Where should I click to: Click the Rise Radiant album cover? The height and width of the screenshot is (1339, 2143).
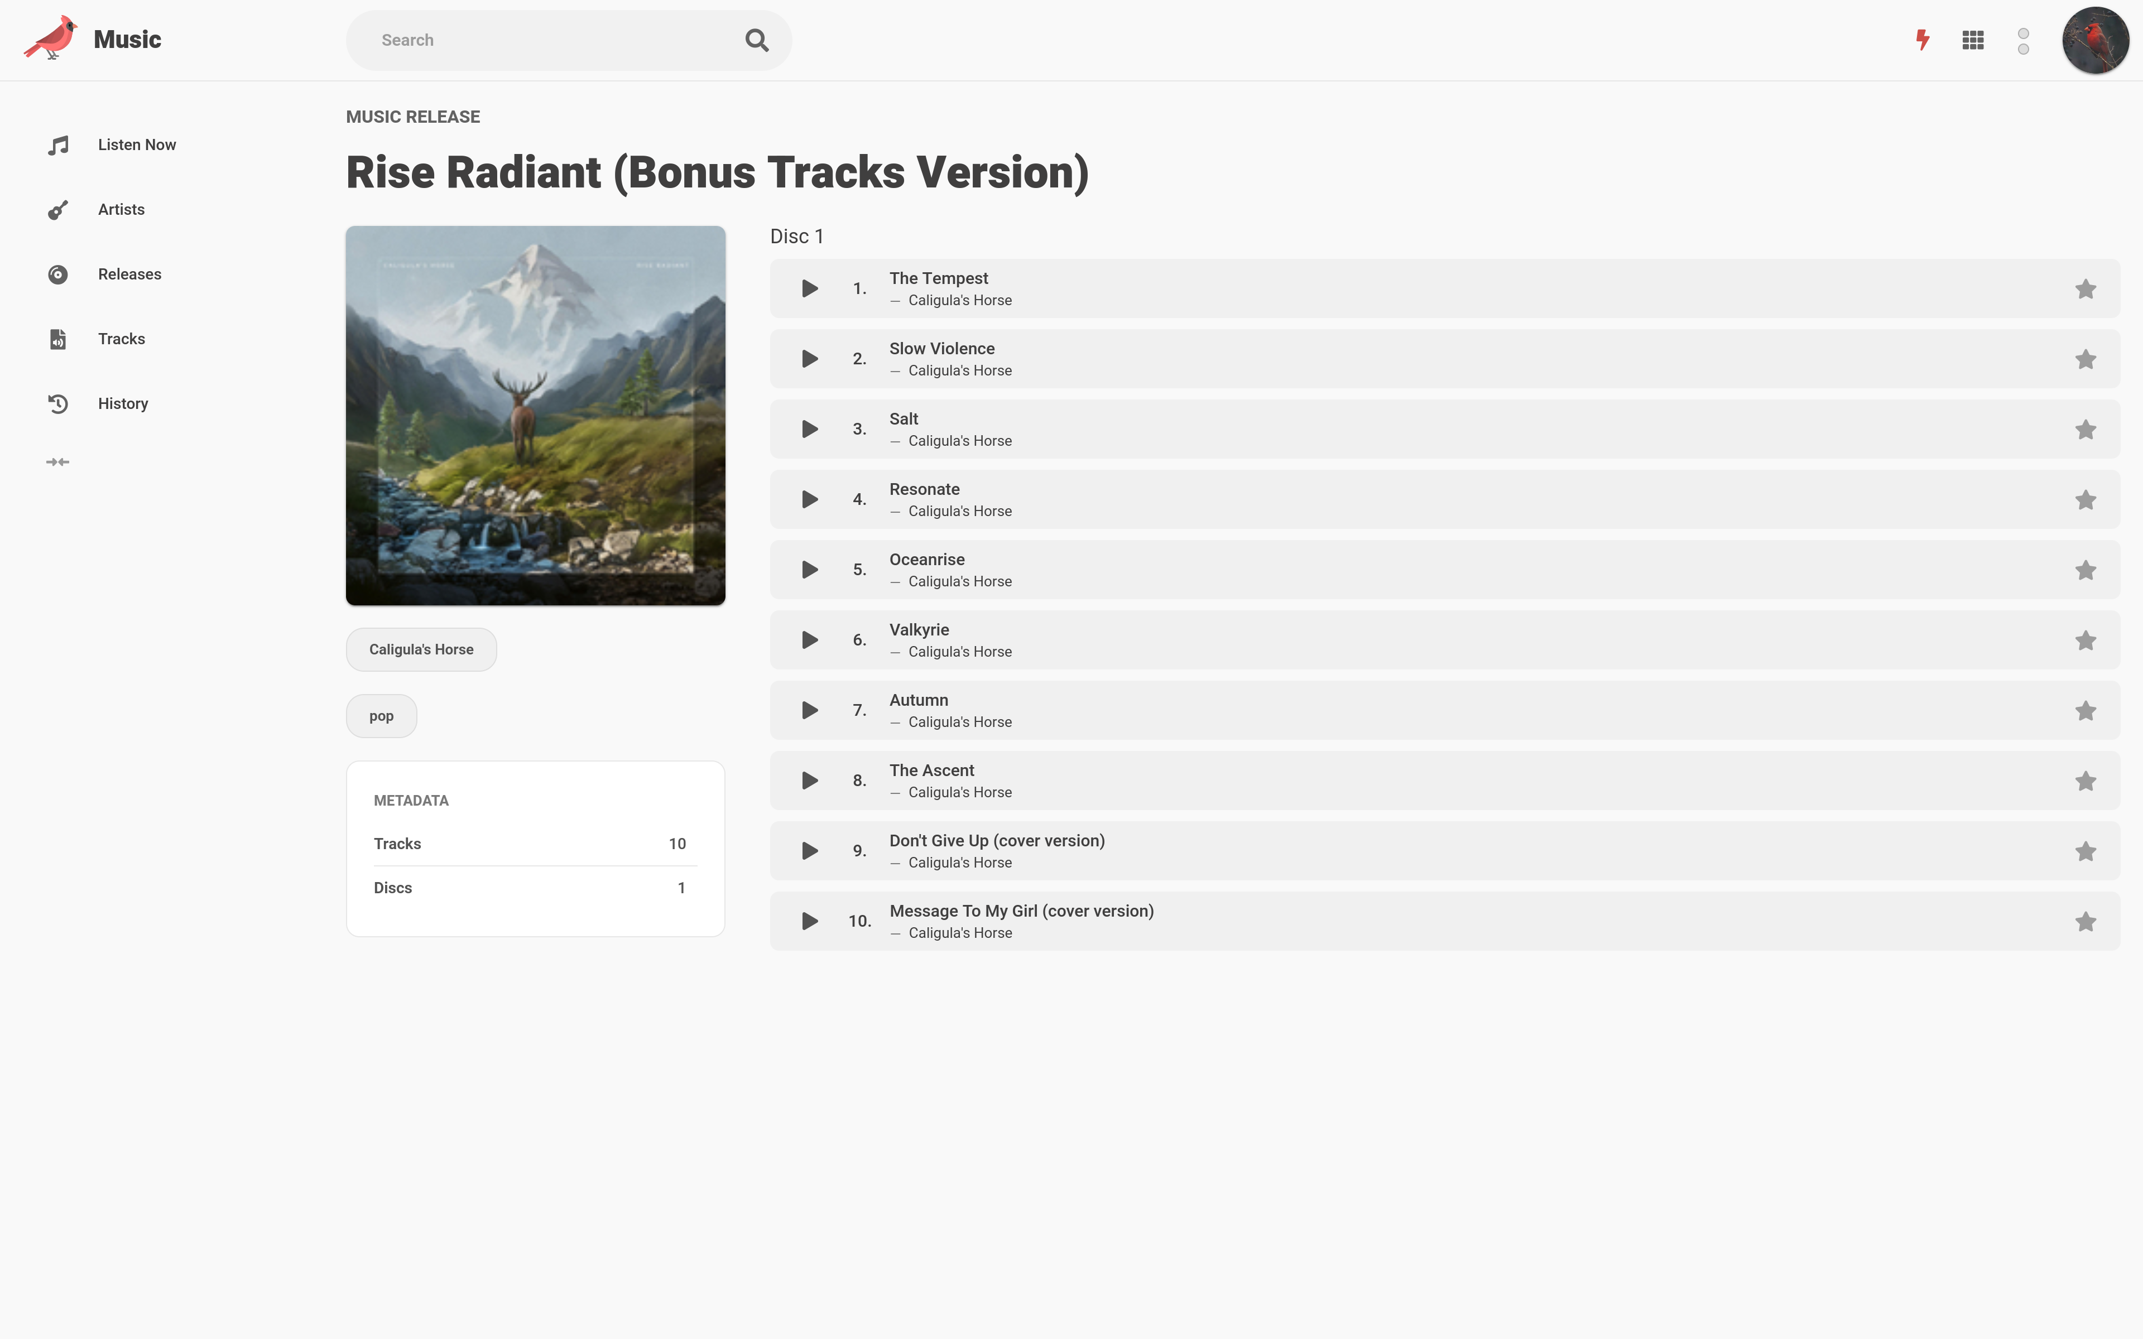tap(536, 416)
